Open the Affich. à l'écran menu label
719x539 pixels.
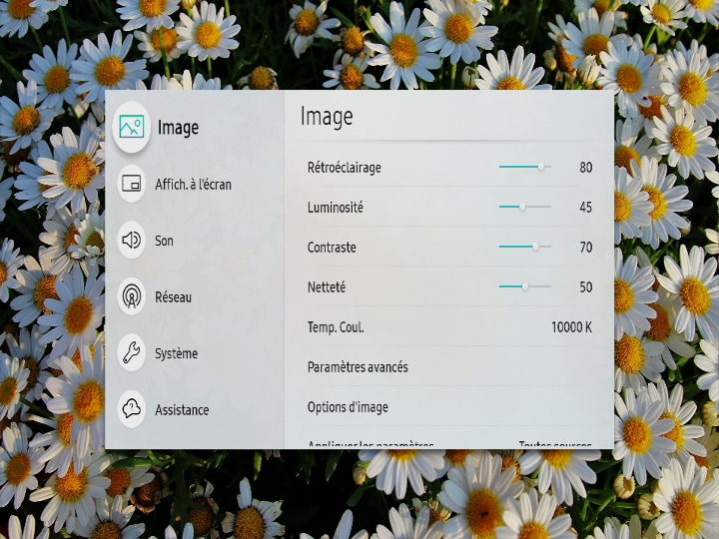[193, 185]
